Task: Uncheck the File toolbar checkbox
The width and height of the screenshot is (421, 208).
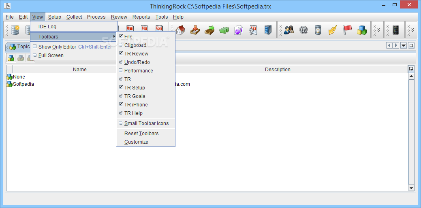Action: pos(121,36)
